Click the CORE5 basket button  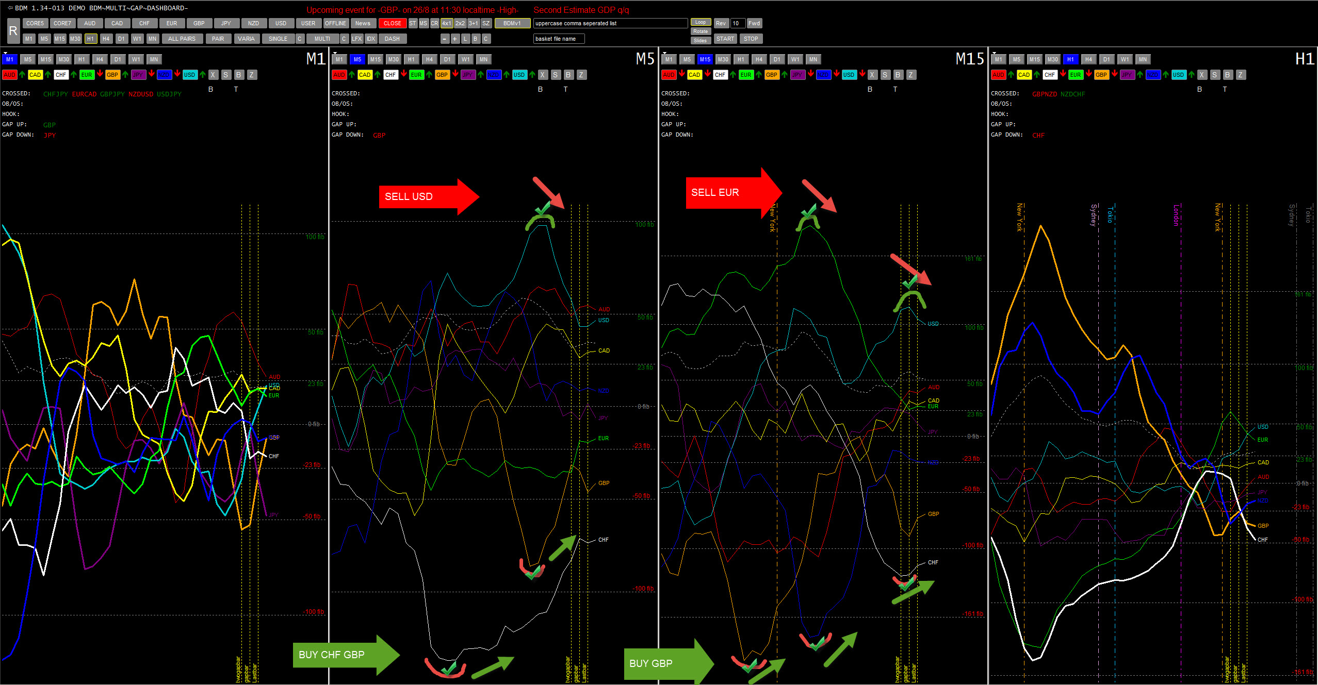click(x=35, y=23)
